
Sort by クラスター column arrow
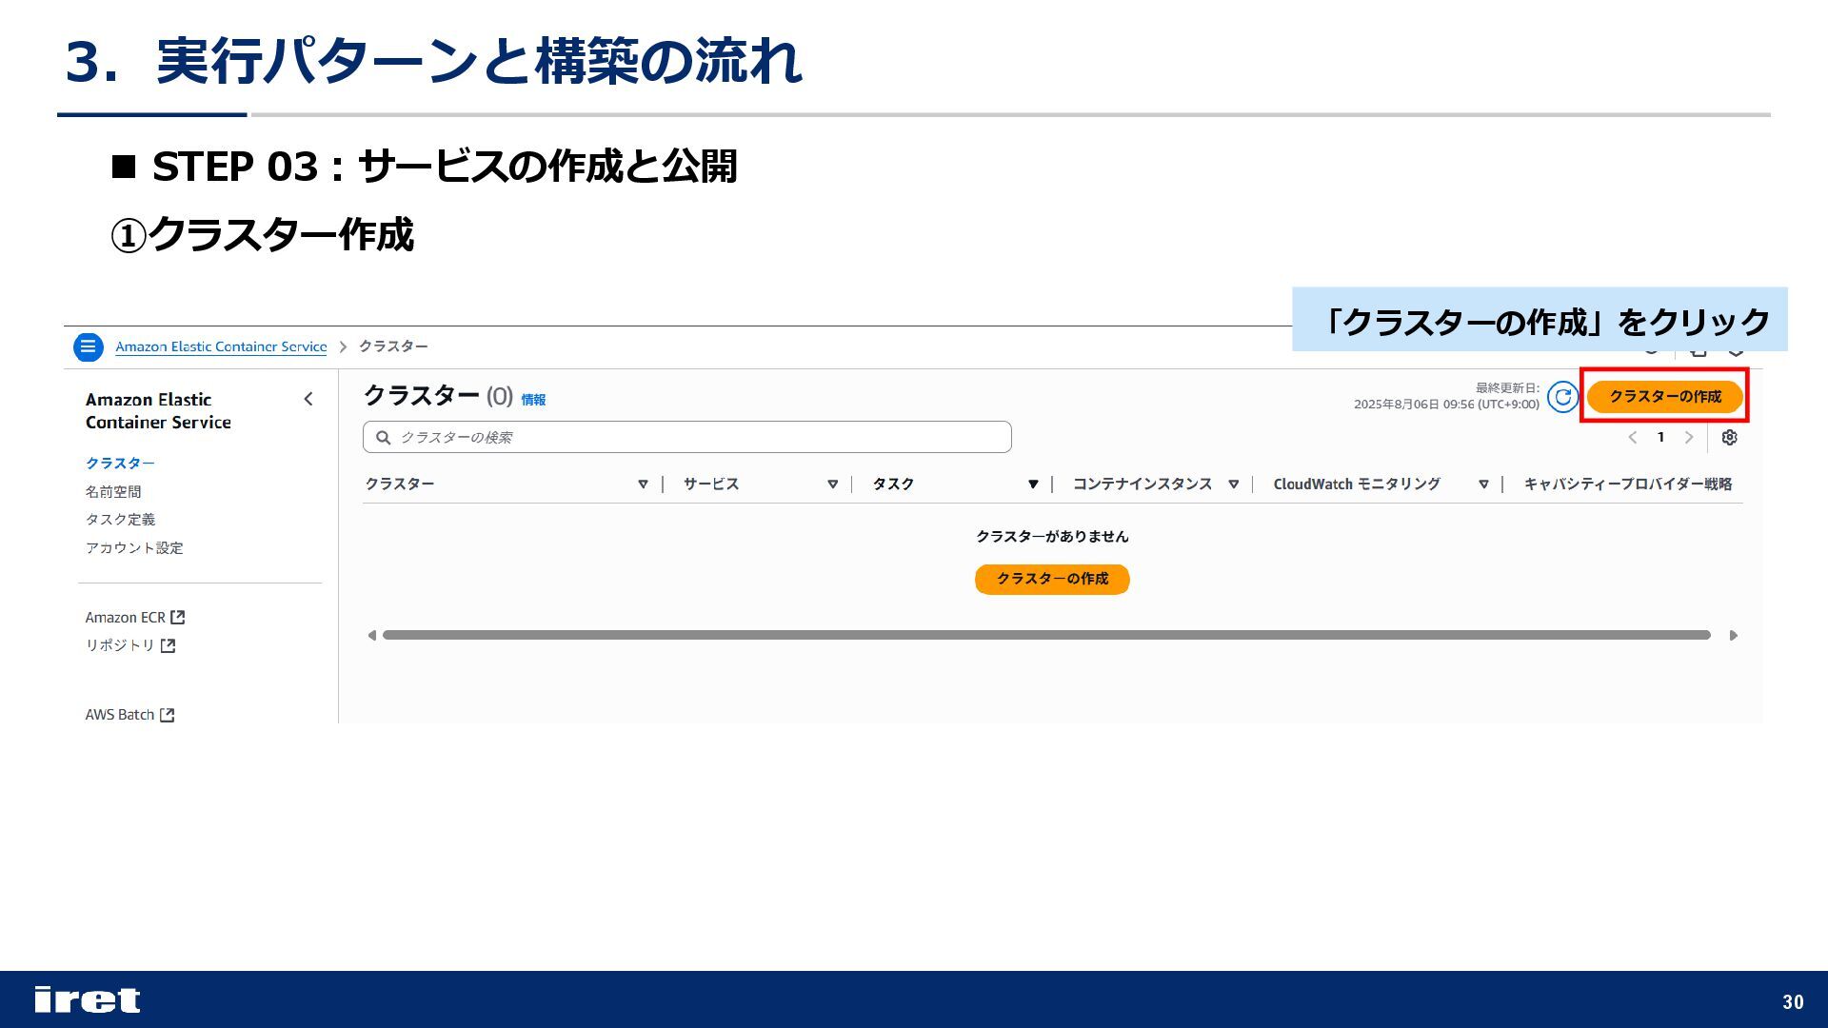tap(643, 484)
